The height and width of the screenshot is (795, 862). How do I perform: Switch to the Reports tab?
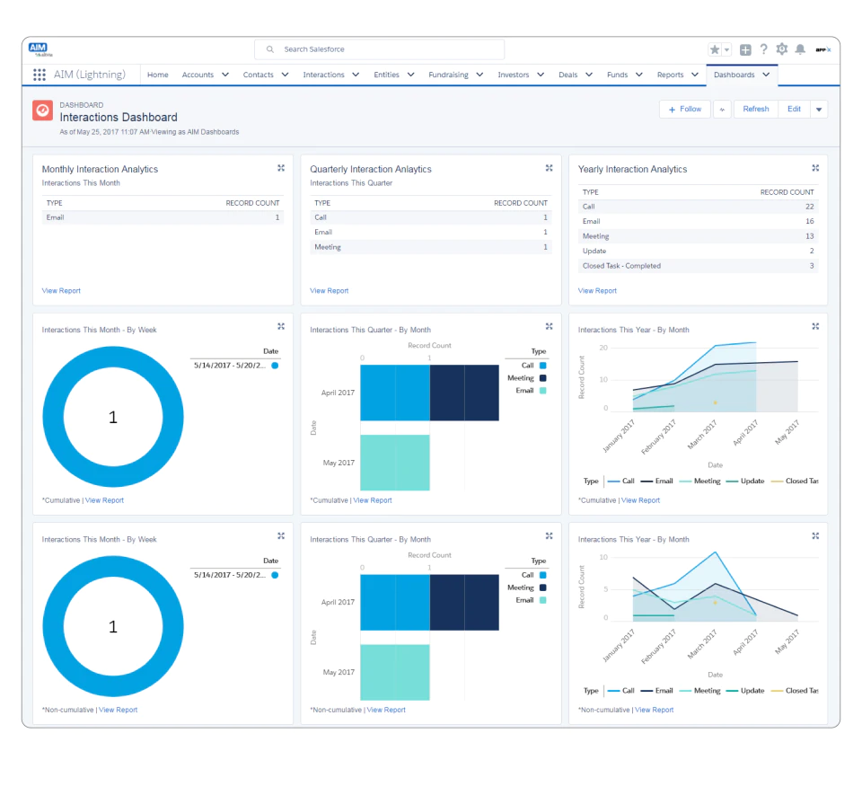click(670, 75)
